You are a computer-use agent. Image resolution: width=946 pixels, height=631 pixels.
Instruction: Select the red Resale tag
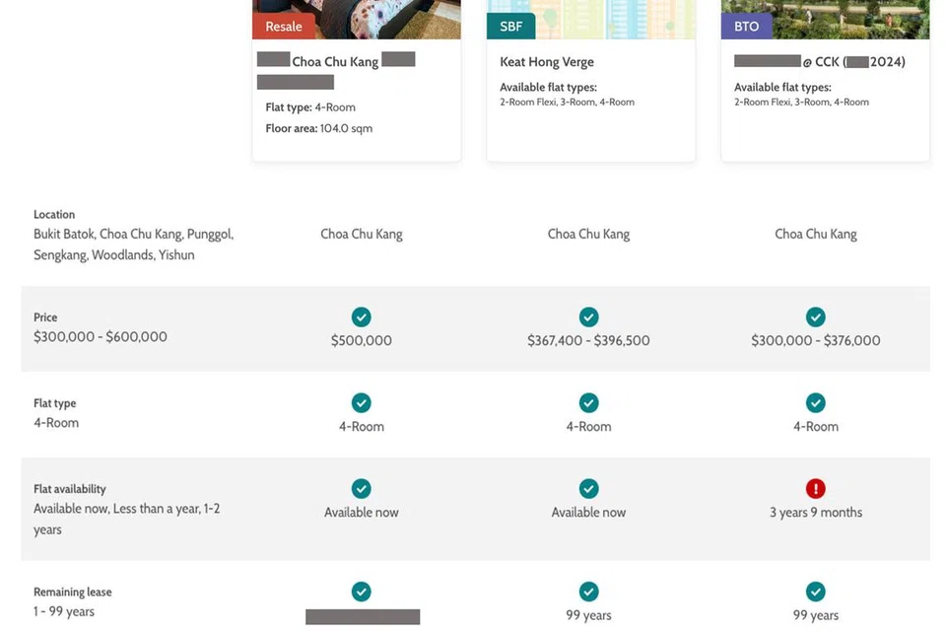[284, 26]
